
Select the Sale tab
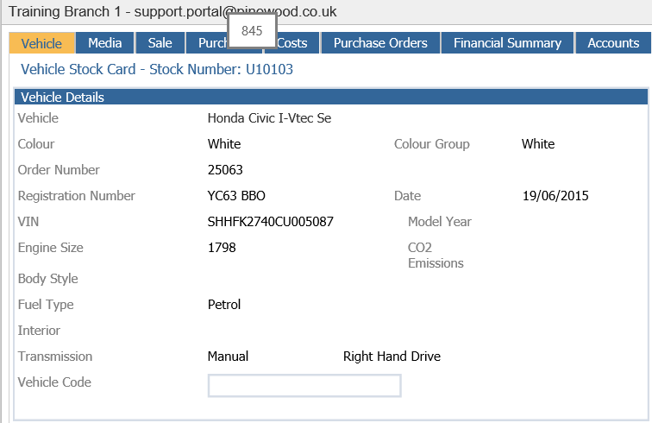pos(160,43)
